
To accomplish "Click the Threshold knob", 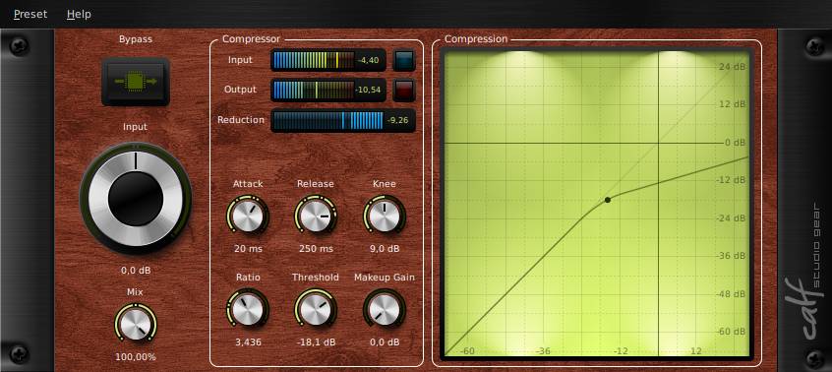I will 315,310.
